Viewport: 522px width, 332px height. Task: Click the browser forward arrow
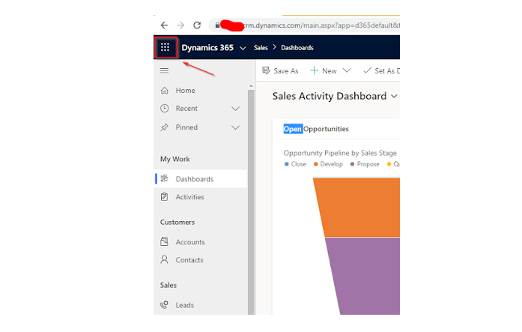pos(180,25)
